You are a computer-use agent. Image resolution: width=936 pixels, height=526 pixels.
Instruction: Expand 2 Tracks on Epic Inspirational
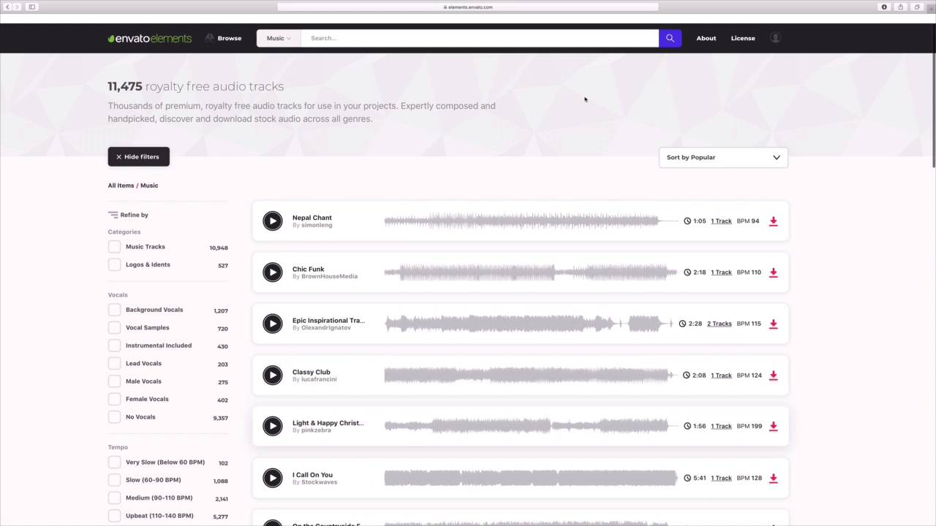click(x=720, y=324)
